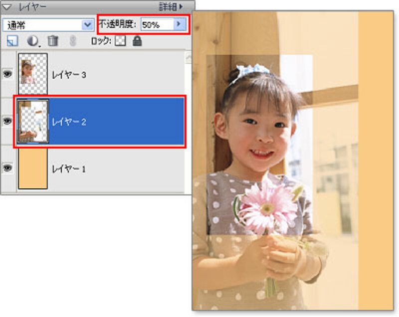Image resolution: width=399 pixels, height=317 pixels.
Task: Select the レイヤー 3 thumbnail
Action: pos(33,74)
